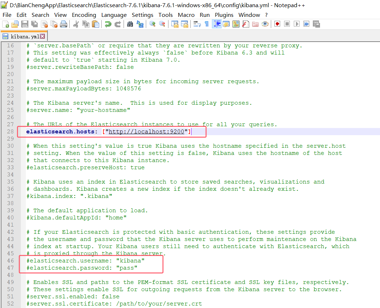Image resolution: width=380 pixels, height=308 pixels.
Task: Undo with the green arrow icon
Action: tap(108, 24)
